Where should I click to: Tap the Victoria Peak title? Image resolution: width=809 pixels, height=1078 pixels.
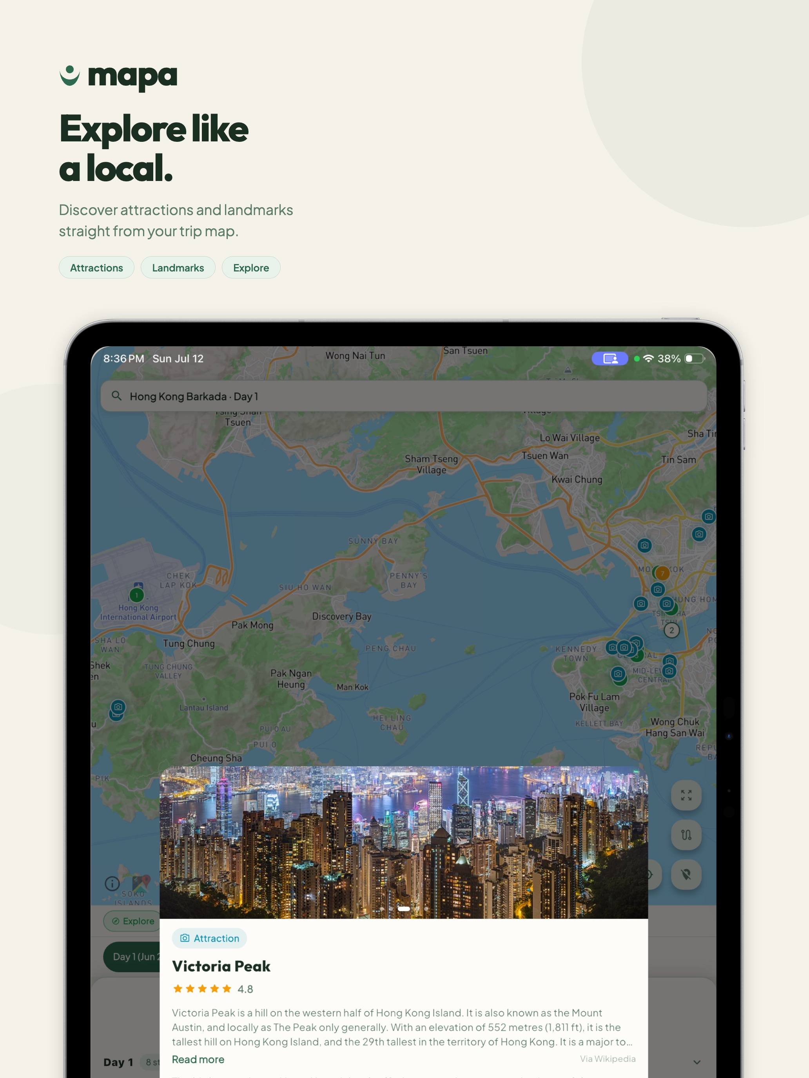coord(221,966)
